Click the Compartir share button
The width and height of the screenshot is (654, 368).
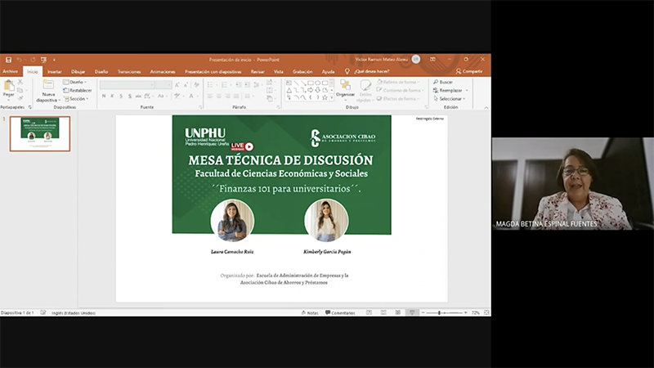(x=469, y=71)
